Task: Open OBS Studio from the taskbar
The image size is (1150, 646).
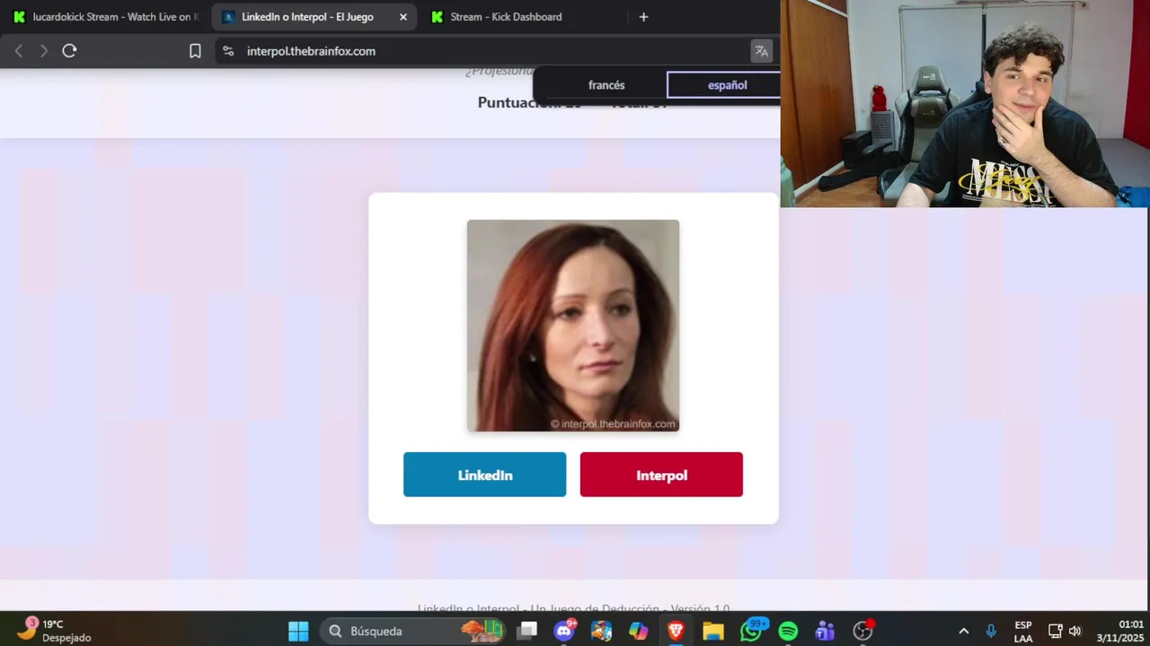Action: (x=862, y=631)
